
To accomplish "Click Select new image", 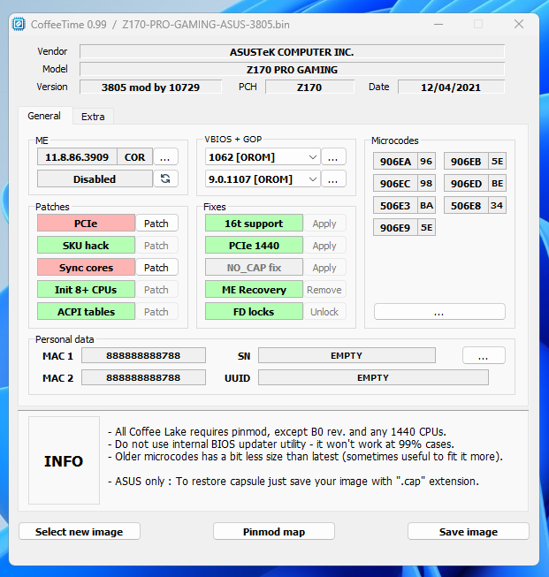I will (x=80, y=531).
